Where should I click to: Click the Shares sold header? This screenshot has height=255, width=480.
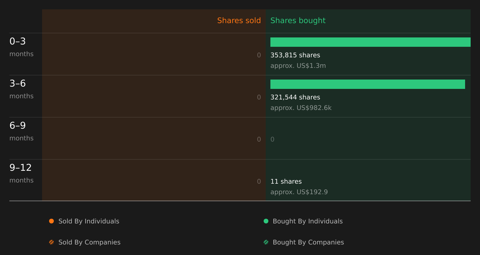(x=239, y=20)
